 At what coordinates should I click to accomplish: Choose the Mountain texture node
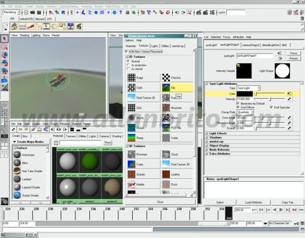coord(177,107)
